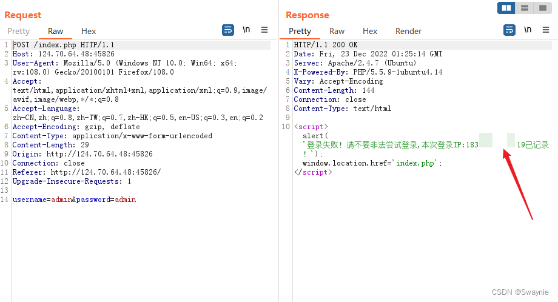
Task: Click the opening <script> tag
Action: 311,127
